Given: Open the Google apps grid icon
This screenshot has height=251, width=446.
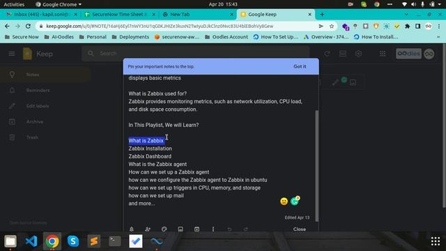Looking at the screenshot, I should [383, 54].
